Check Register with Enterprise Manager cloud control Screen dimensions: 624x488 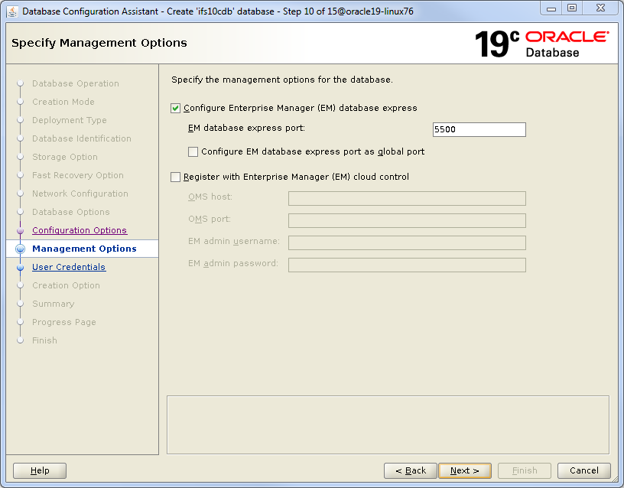pyautogui.click(x=176, y=177)
